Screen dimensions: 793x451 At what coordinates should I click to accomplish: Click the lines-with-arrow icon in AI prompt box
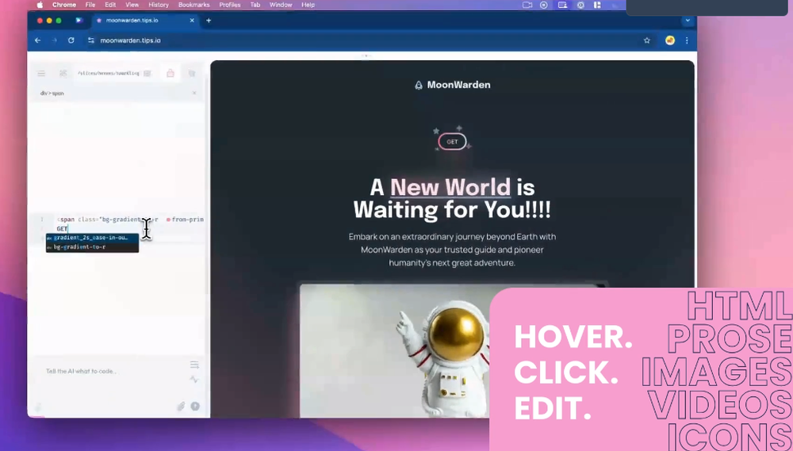[x=194, y=365]
